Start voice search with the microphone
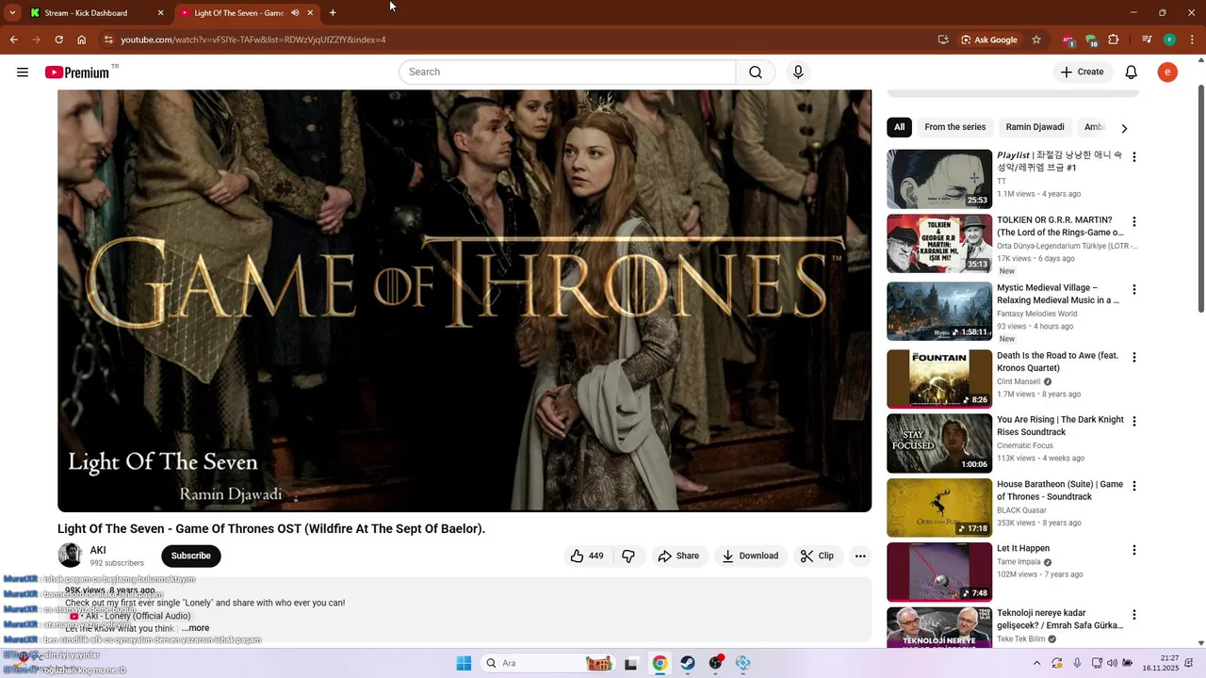 coord(798,73)
